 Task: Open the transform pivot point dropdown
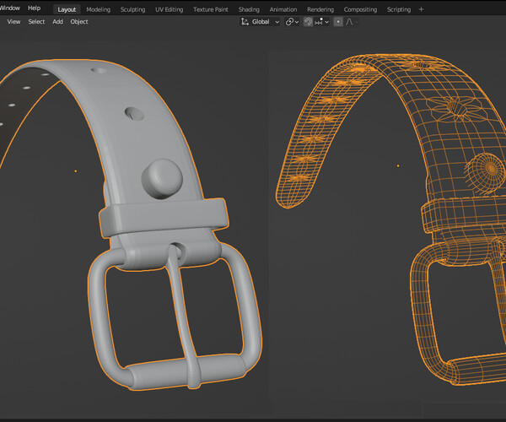click(292, 22)
